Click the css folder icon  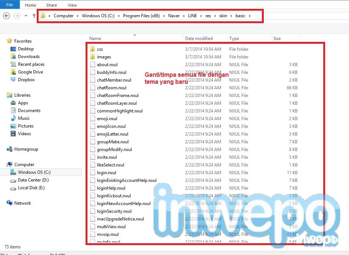coord(93,49)
